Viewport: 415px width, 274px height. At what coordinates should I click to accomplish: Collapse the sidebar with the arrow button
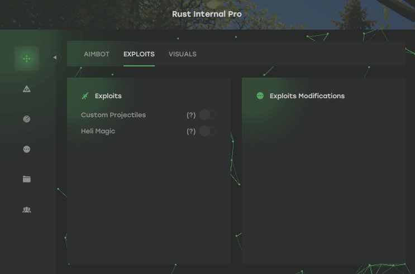pyautogui.click(x=56, y=57)
